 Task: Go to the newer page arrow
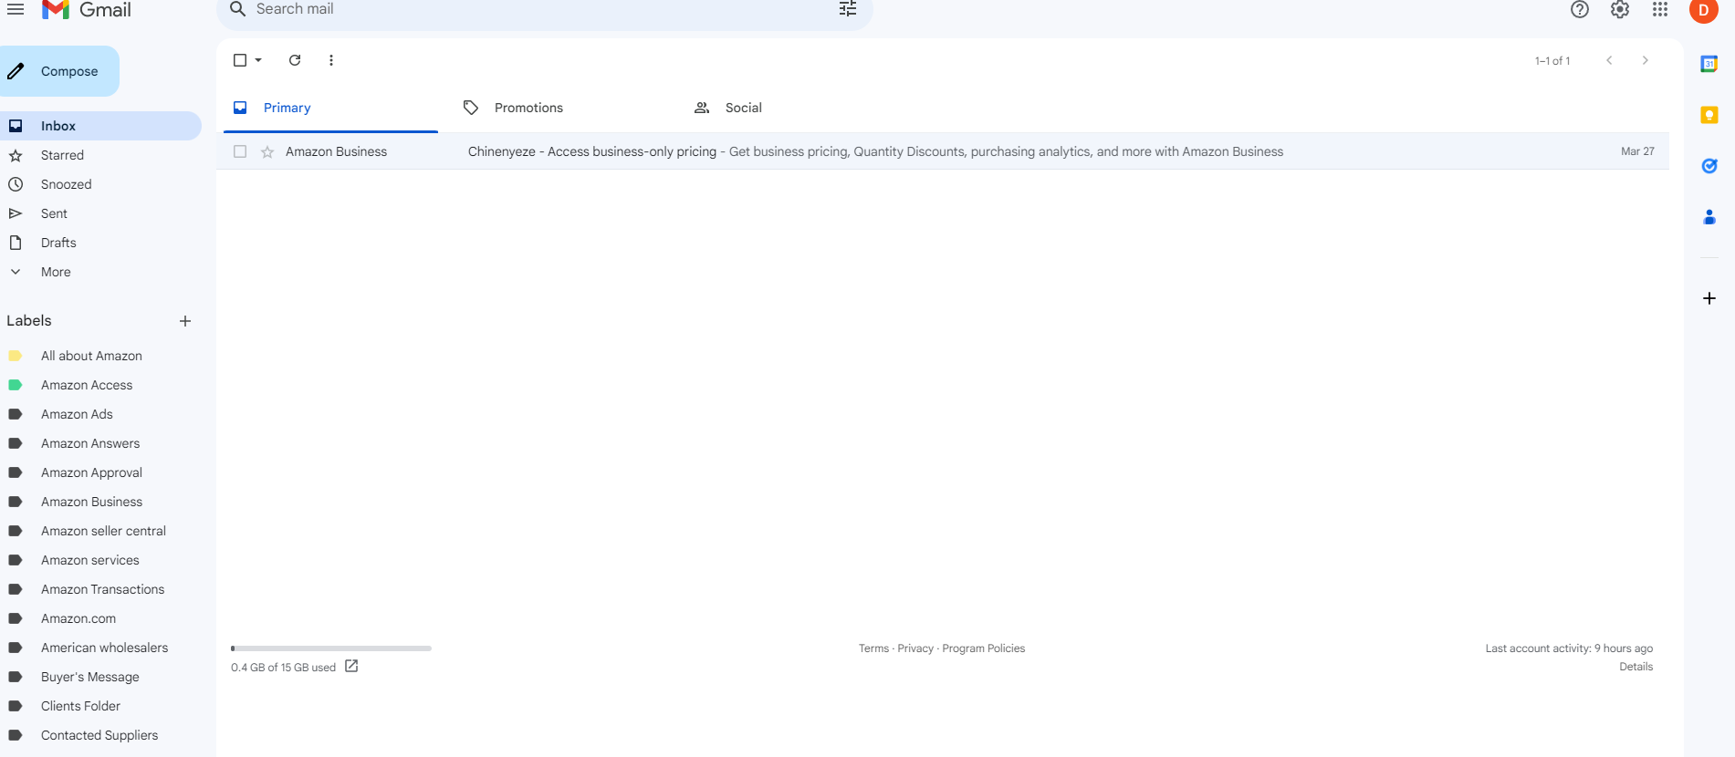tap(1609, 60)
